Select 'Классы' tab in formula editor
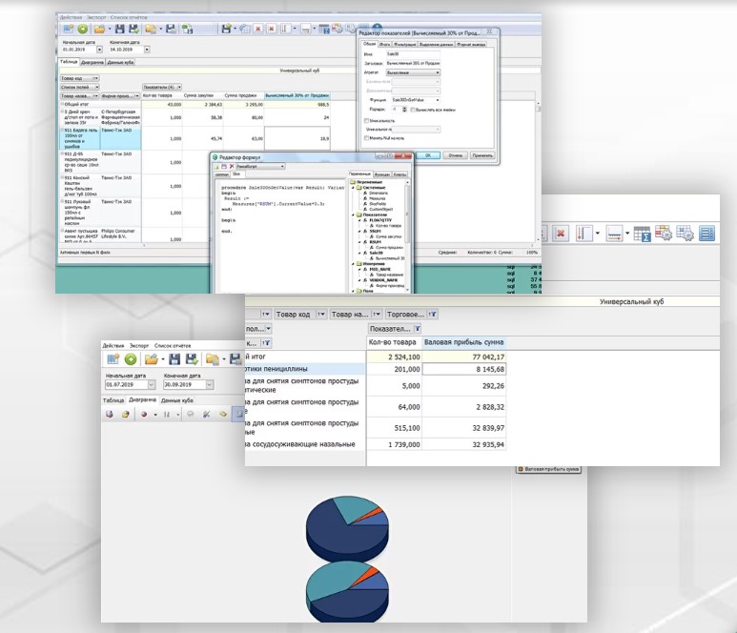 pyautogui.click(x=399, y=174)
